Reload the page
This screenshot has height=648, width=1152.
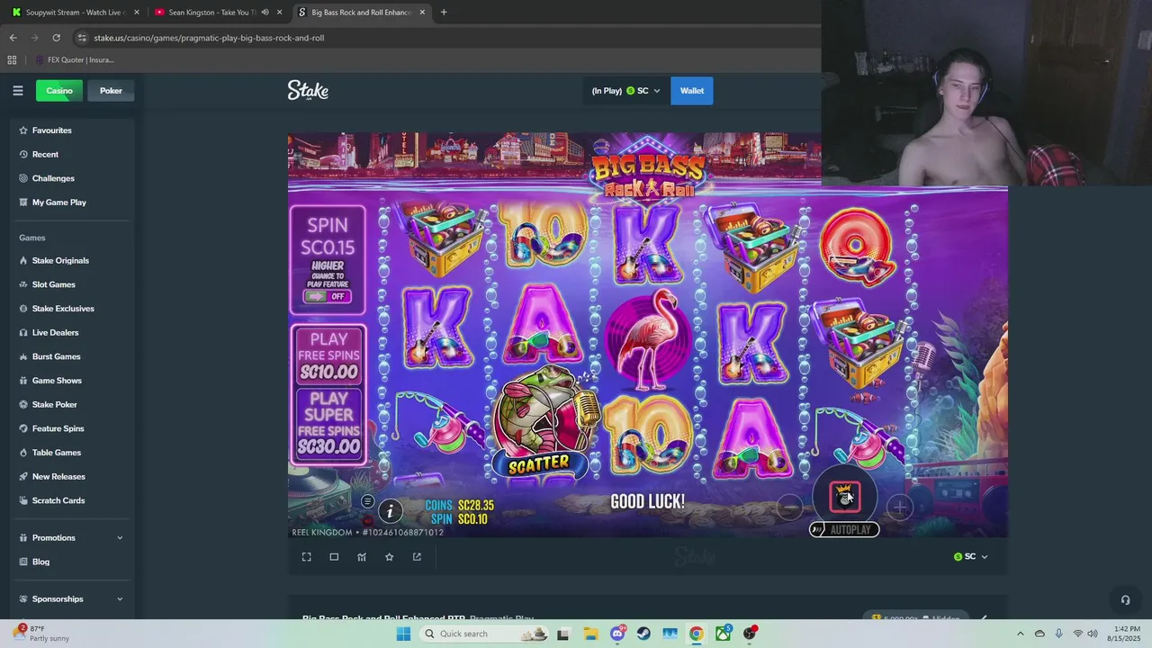pos(56,38)
